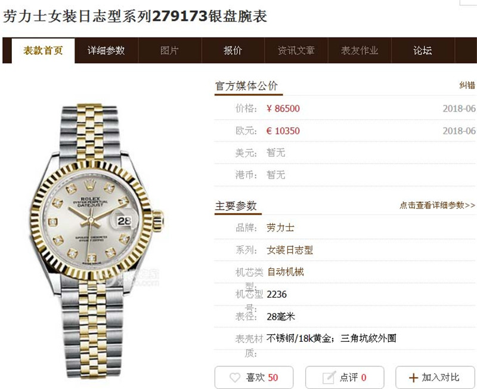The image size is (477, 389).
Task: Click the 加入对比 button
Action: click(435, 378)
